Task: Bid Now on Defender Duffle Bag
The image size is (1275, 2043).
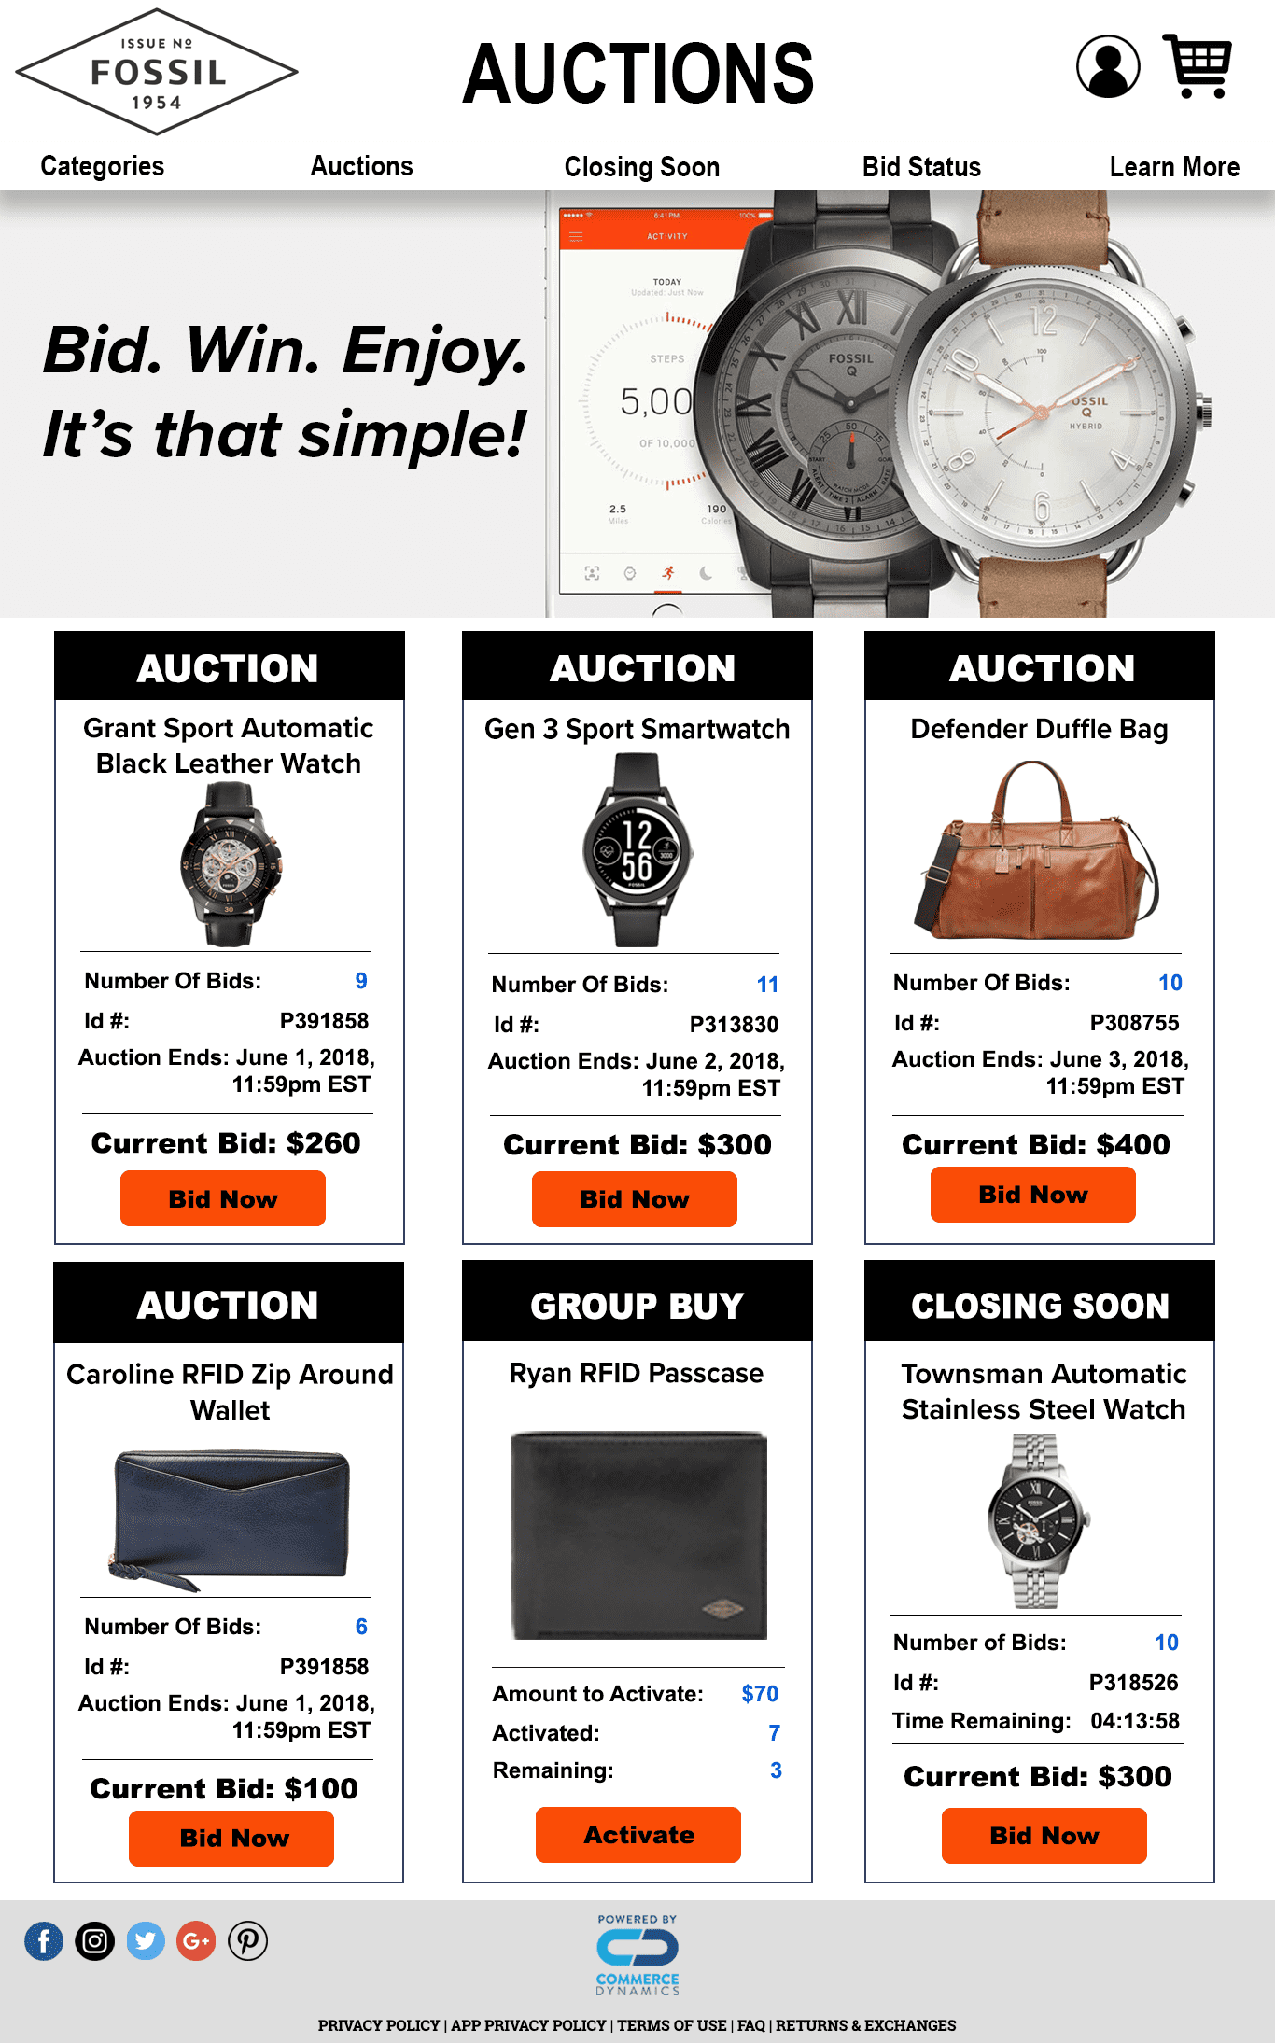Action: [x=1033, y=1195]
